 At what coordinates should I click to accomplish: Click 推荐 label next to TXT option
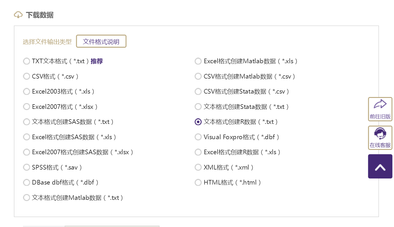[x=97, y=61]
